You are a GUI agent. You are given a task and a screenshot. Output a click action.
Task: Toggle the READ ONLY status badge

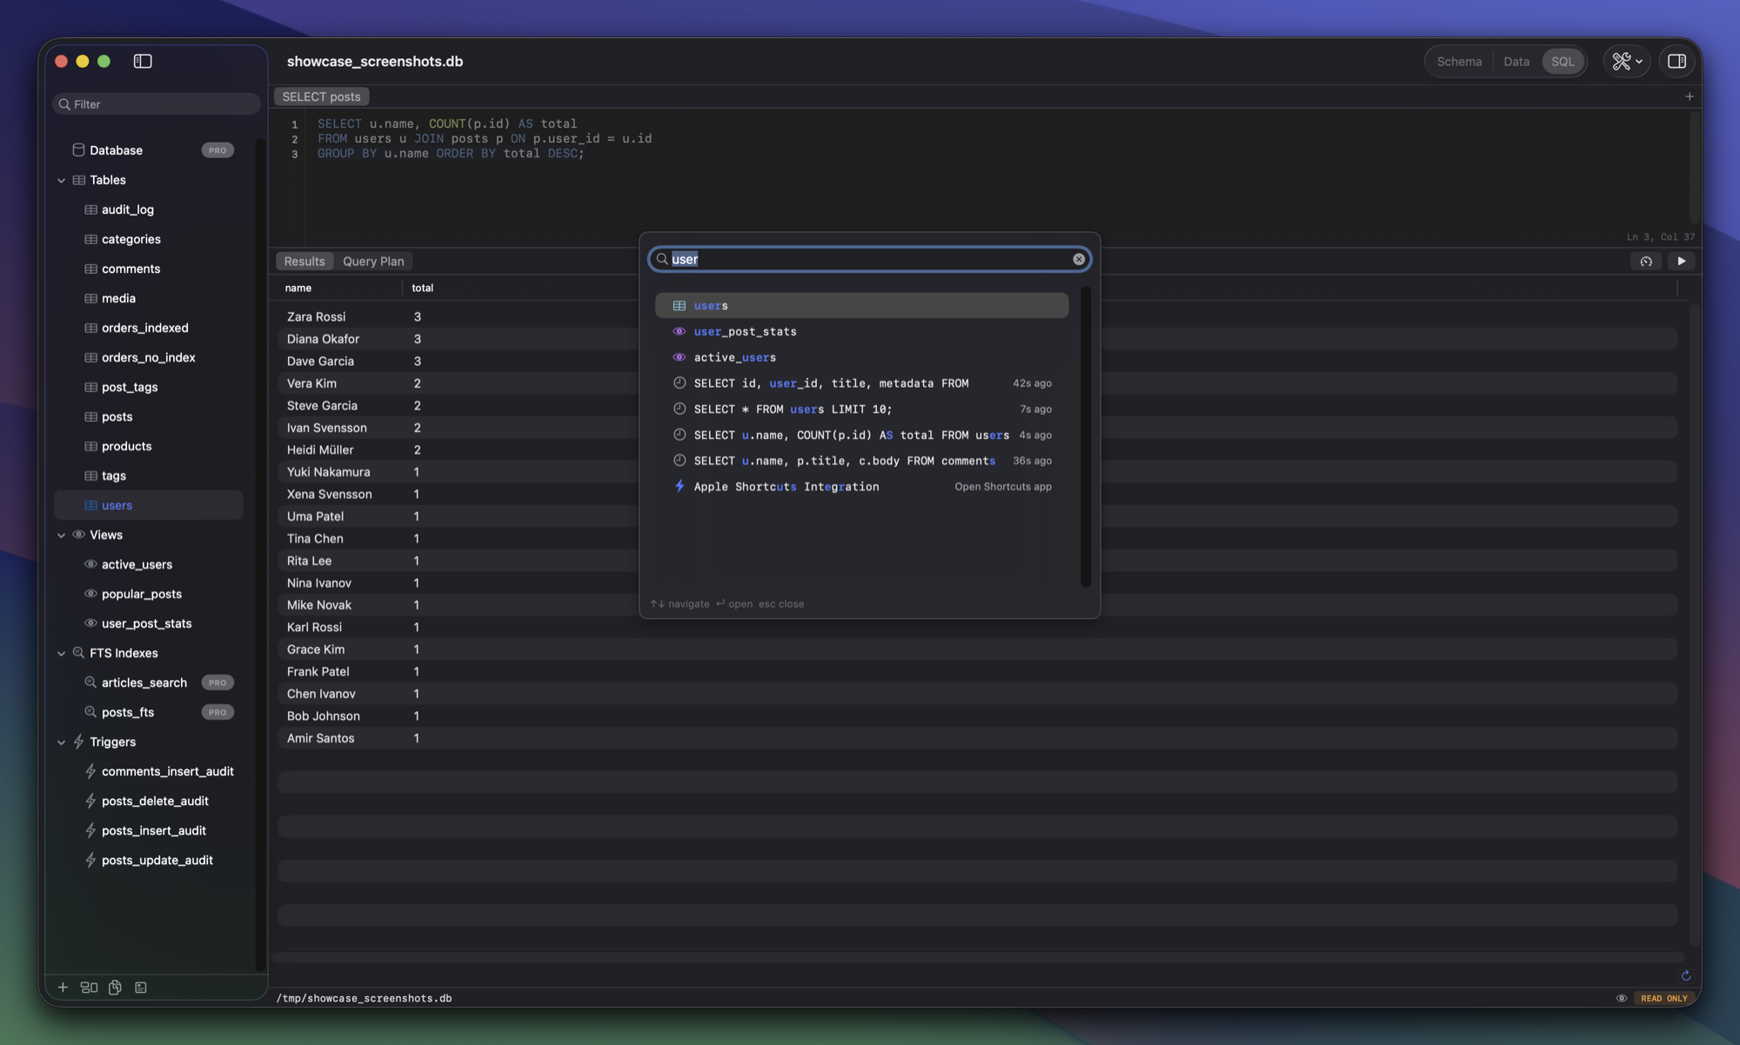pyautogui.click(x=1663, y=998)
